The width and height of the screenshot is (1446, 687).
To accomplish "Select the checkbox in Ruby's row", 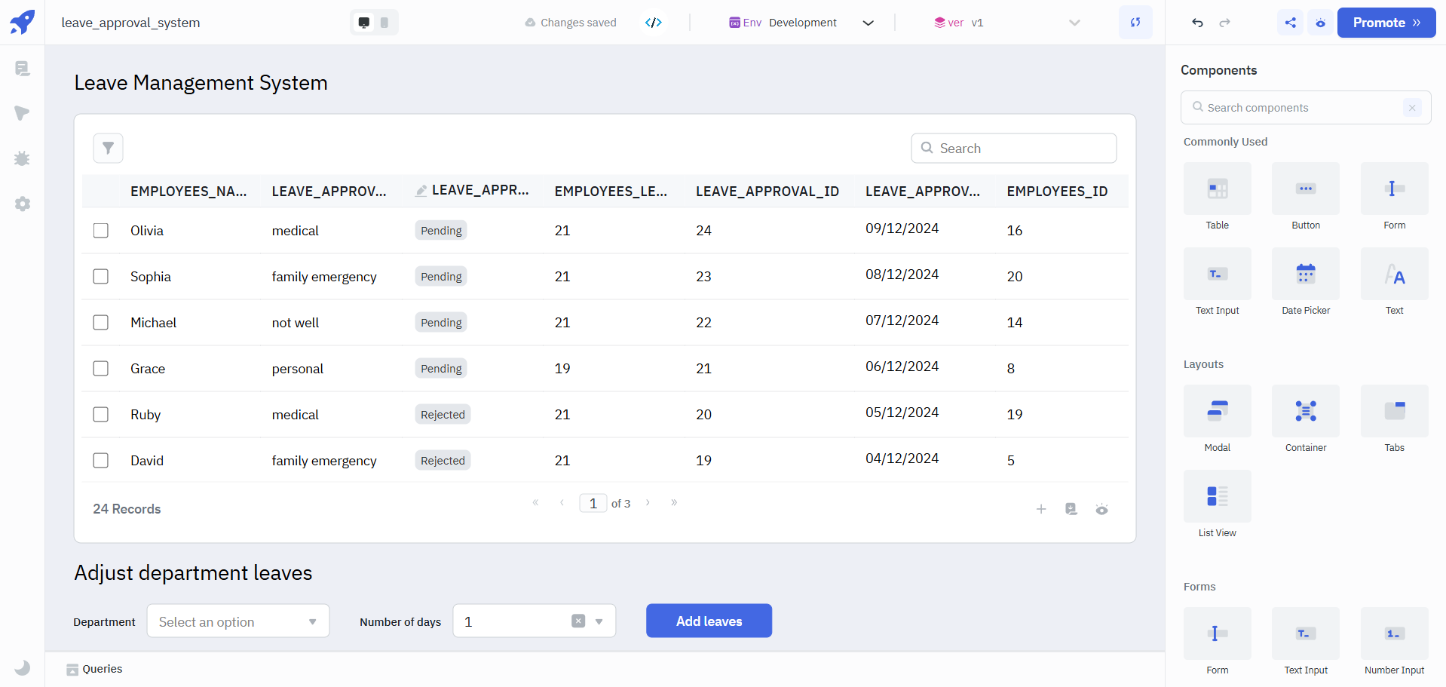I will pyautogui.click(x=101, y=415).
